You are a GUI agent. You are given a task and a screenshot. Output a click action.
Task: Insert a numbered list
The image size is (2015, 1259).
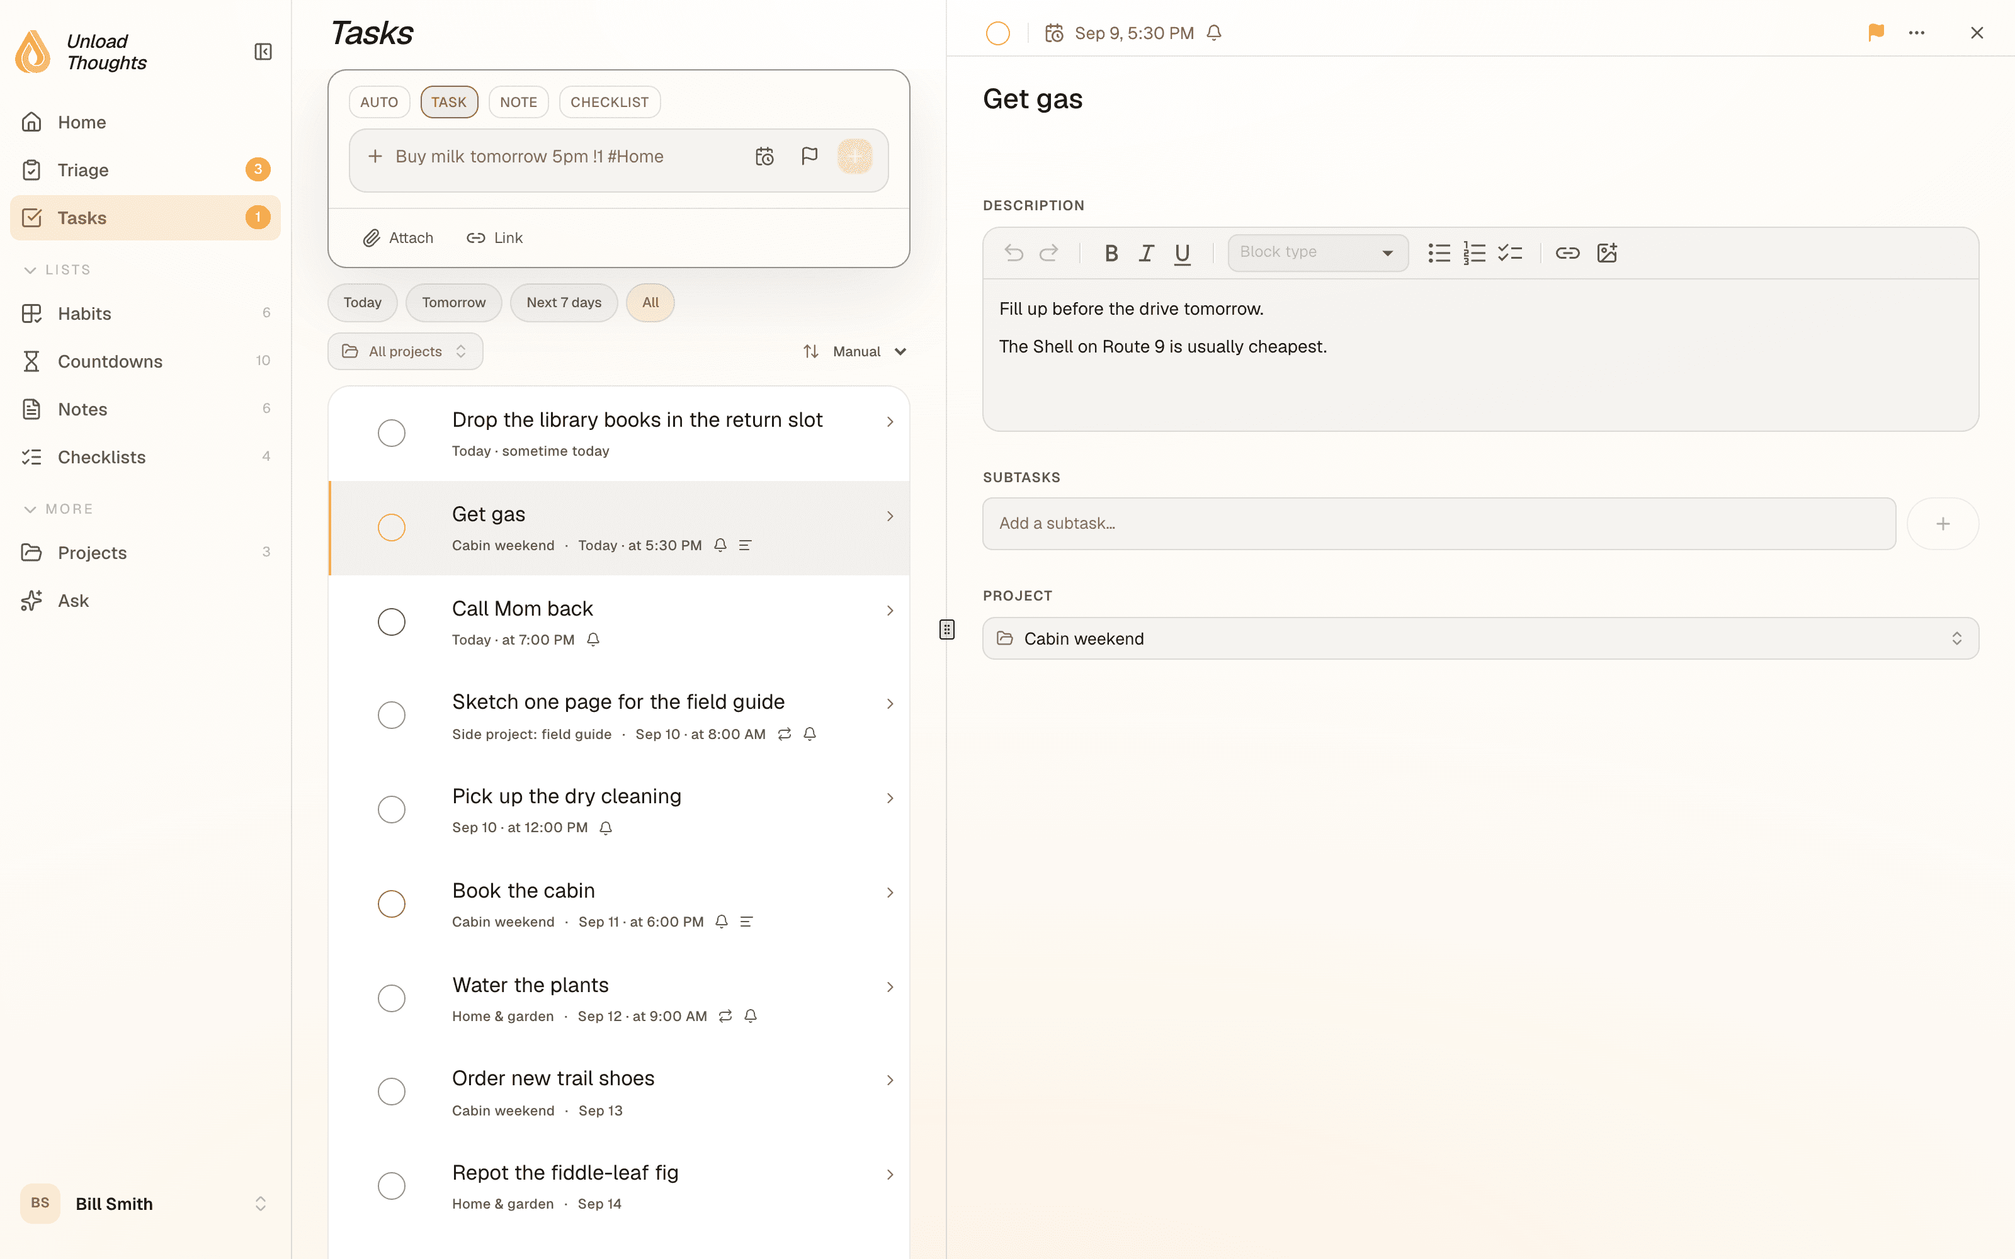(1473, 252)
